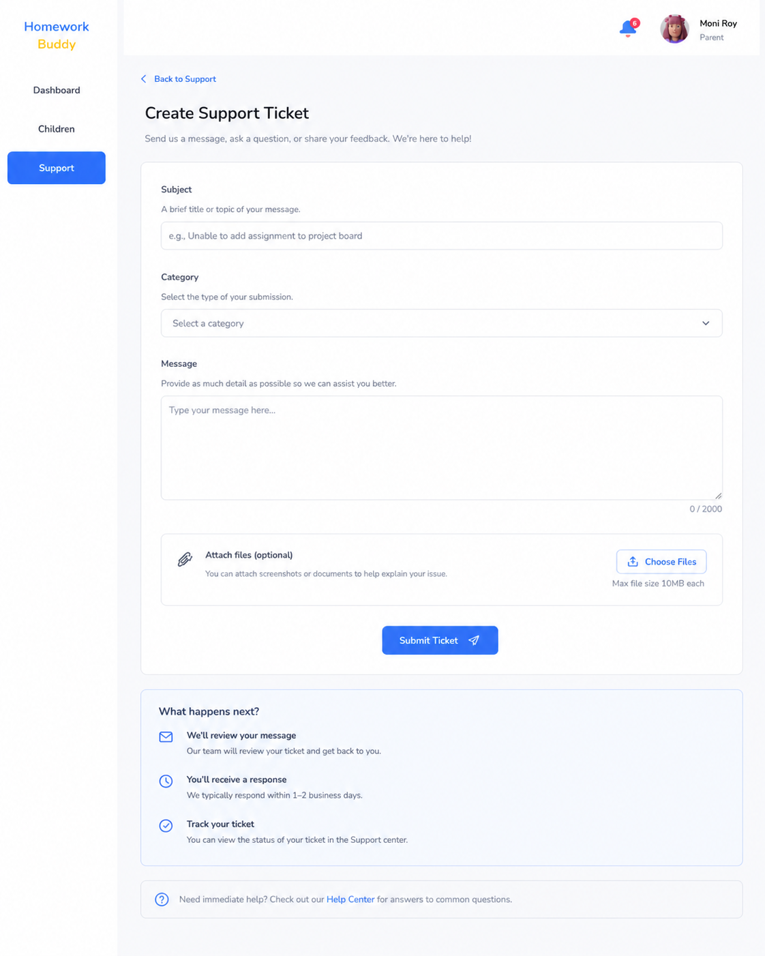Click the clock response time icon

(166, 781)
